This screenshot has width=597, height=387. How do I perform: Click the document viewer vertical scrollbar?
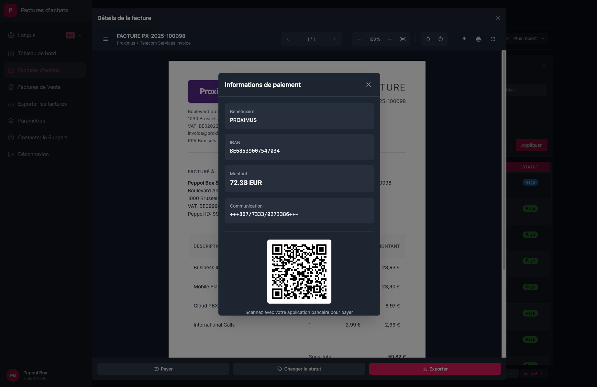(504, 160)
